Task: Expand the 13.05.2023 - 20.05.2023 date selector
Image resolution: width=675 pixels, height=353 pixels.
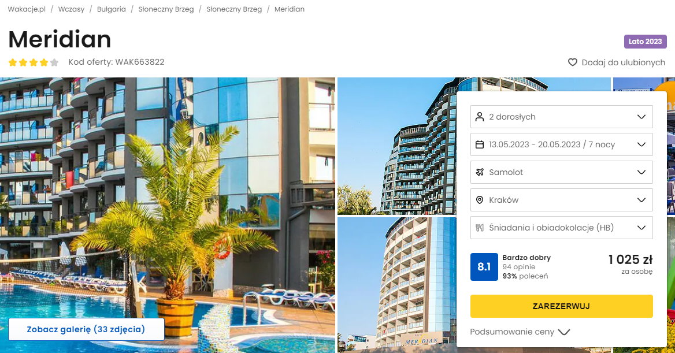Action: pos(561,144)
